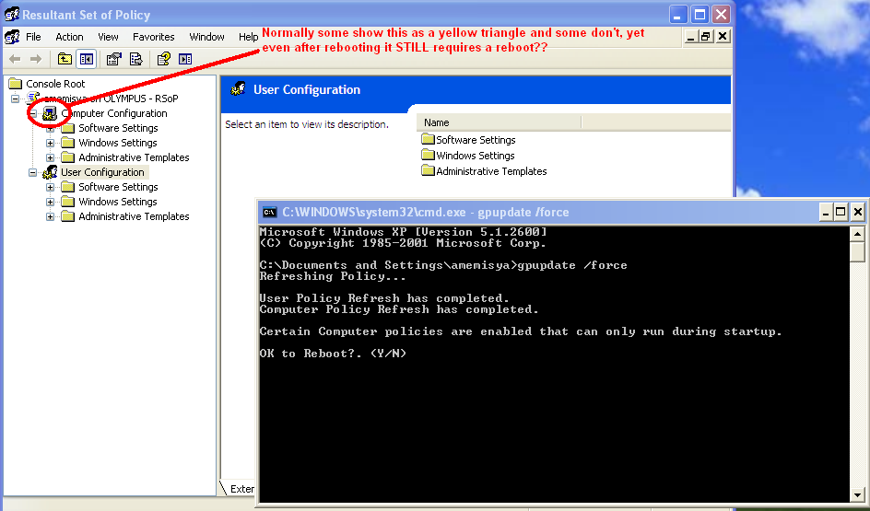Select Windows Settings under User Configuration tree
This screenshot has height=511, width=870.
pyautogui.click(x=118, y=202)
